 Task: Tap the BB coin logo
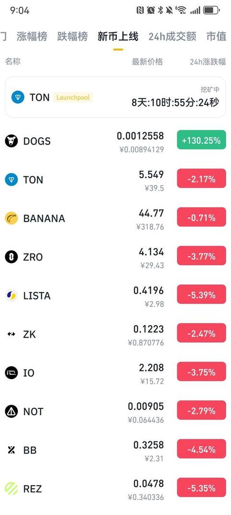12,450
